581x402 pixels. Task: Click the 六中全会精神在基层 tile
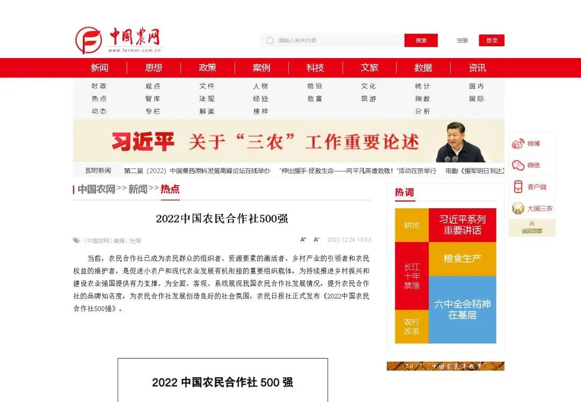click(x=463, y=310)
